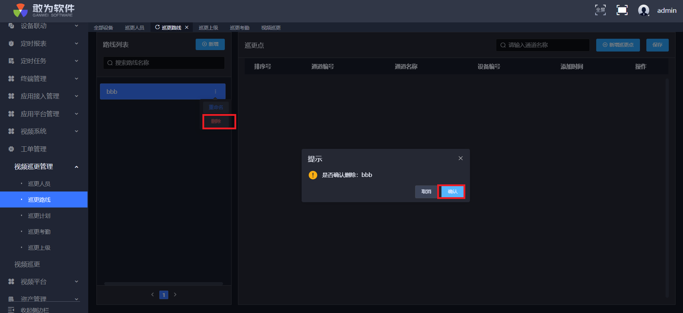Open the three-dot menu on route bbb
The image size is (683, 313).
pyautogui.click(x=216, y=92)
